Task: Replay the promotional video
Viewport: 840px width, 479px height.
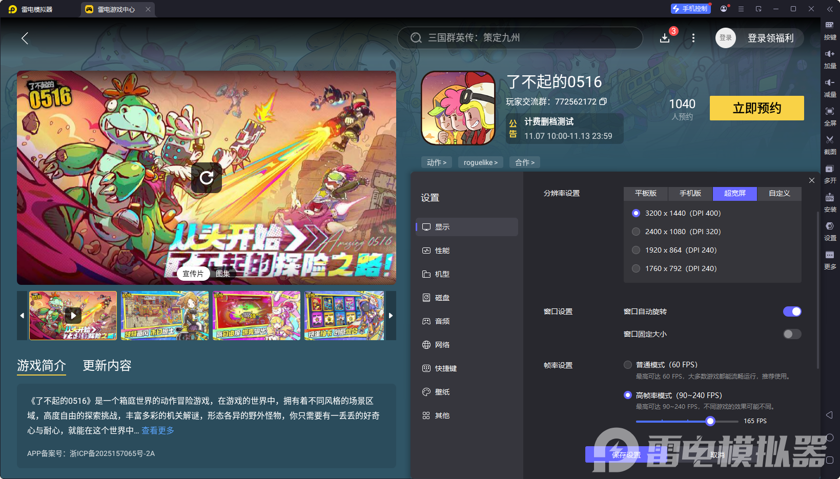Action: pos(207,178)
